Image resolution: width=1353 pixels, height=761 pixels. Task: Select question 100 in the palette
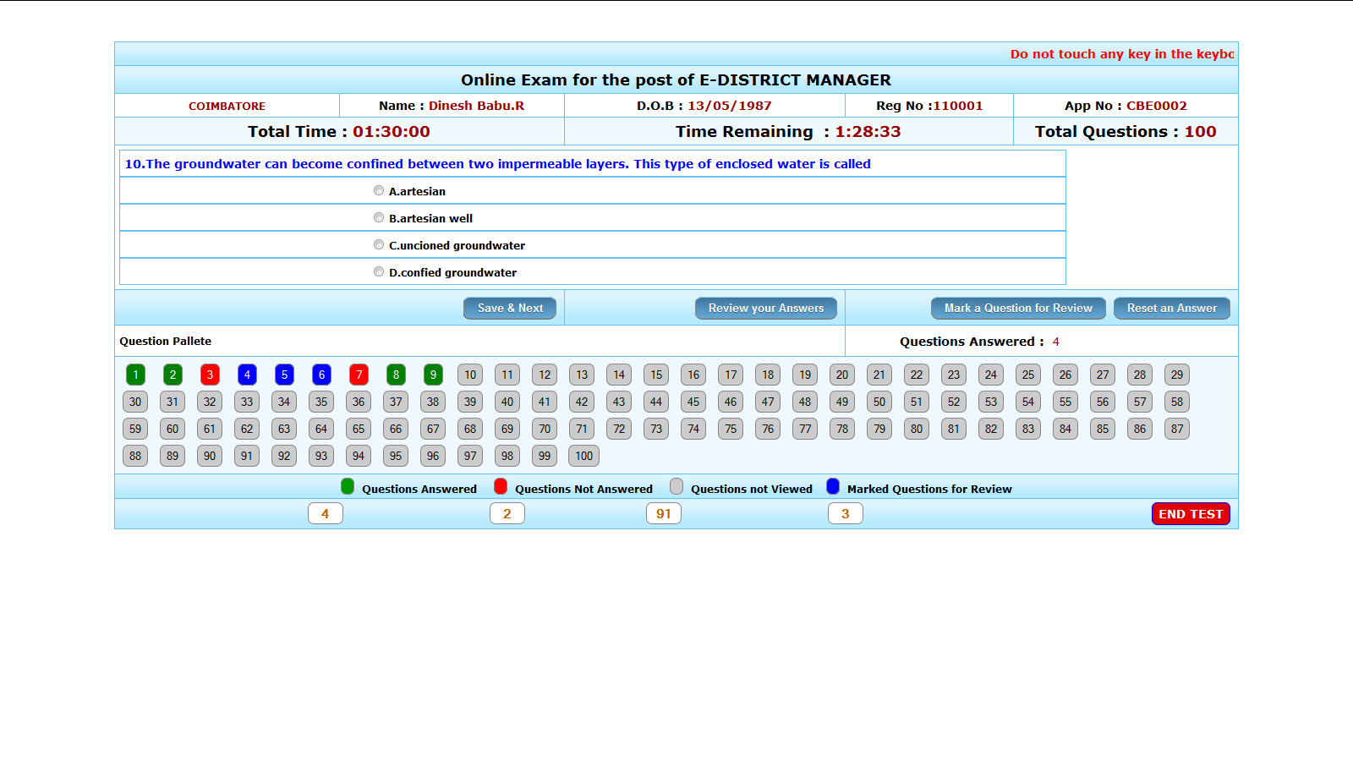tap(583, 456)
